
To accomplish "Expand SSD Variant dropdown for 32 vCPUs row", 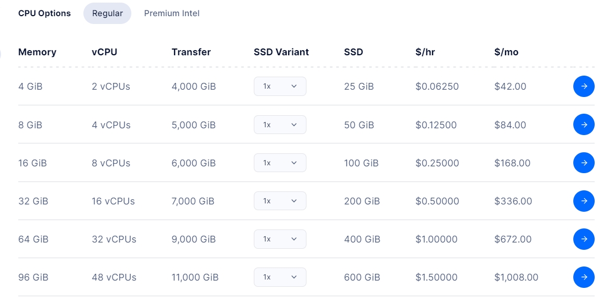I will pos(280,239).
